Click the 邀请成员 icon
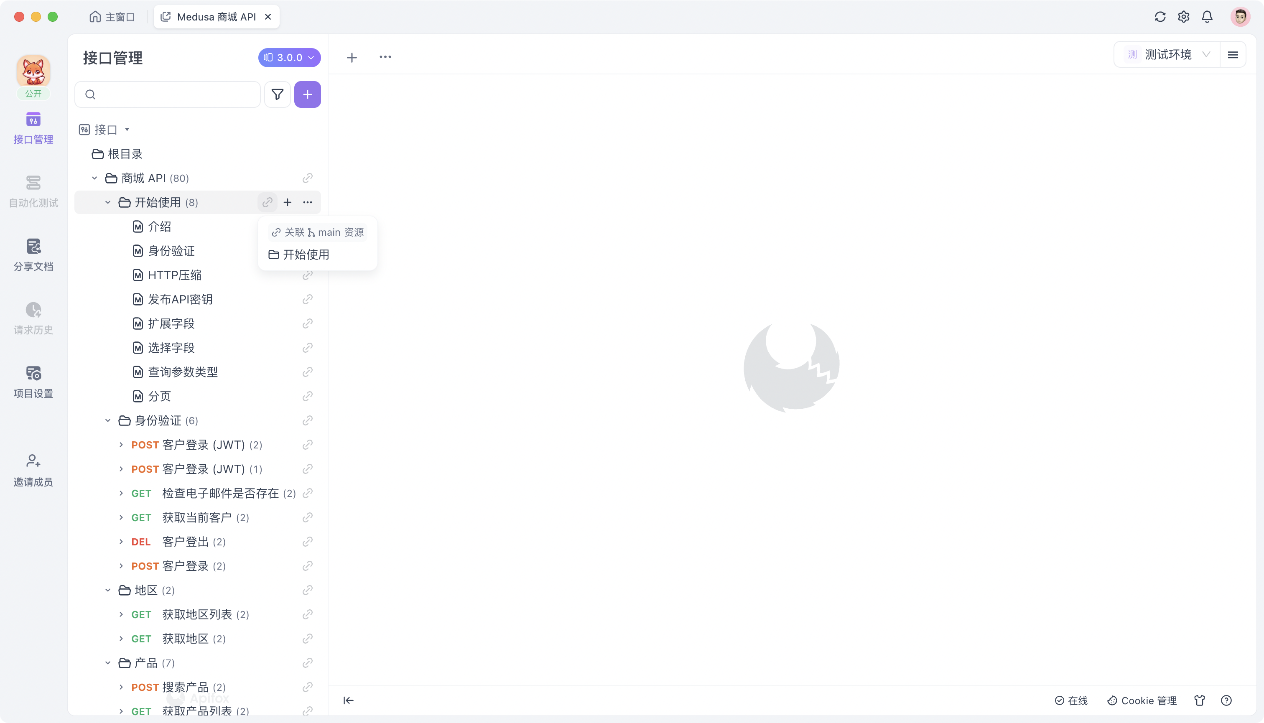The width and height of the screenshot is (1264, 723). coord(33,460)
